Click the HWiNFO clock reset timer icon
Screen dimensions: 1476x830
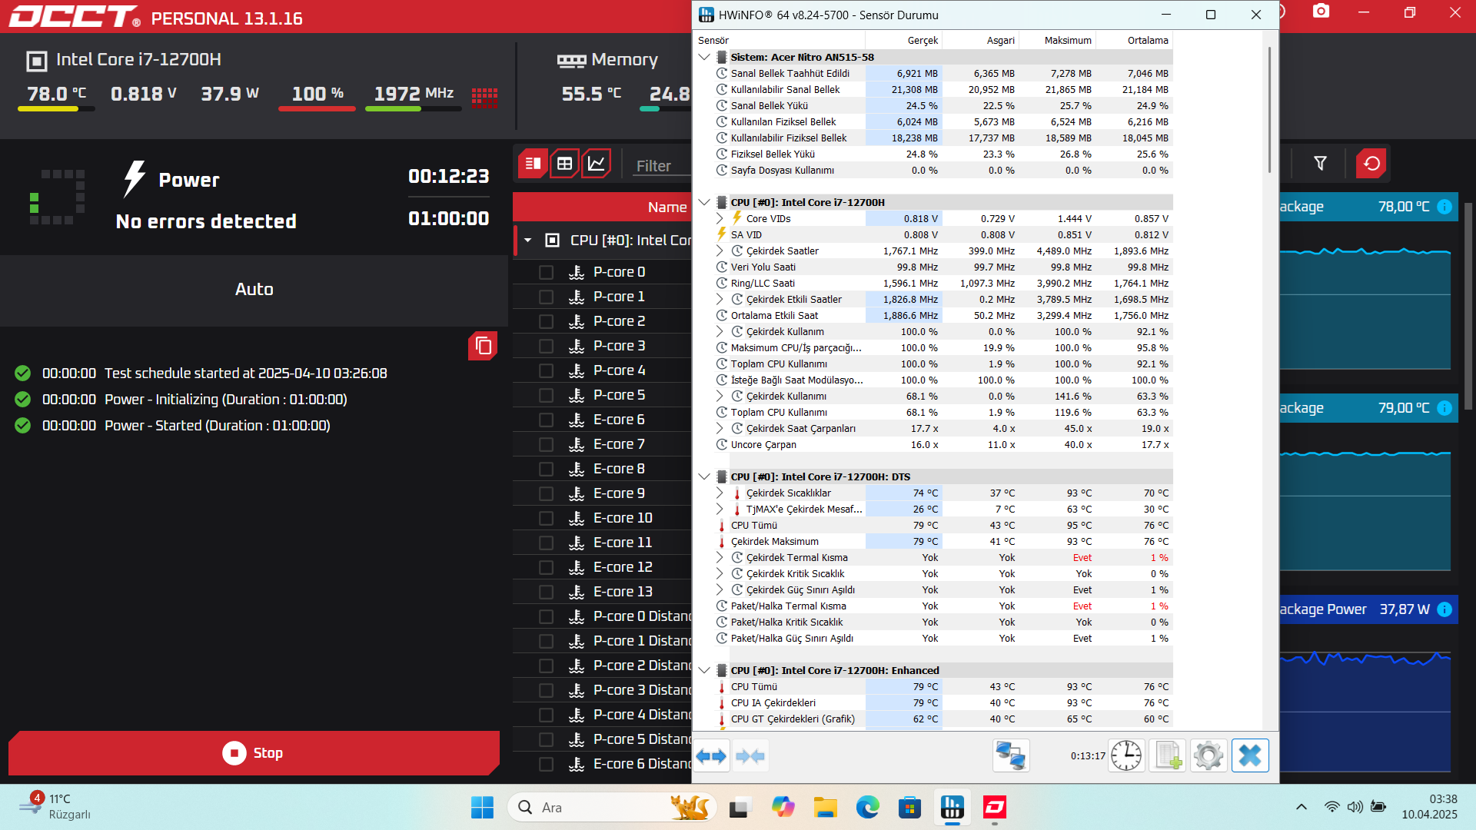[x=1126, y=756]
